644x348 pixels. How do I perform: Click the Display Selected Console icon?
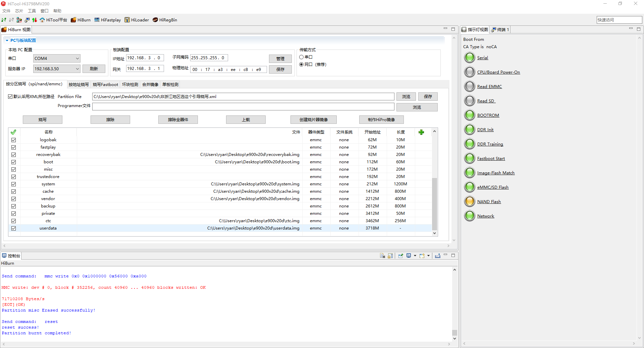(x=409, y=256)
